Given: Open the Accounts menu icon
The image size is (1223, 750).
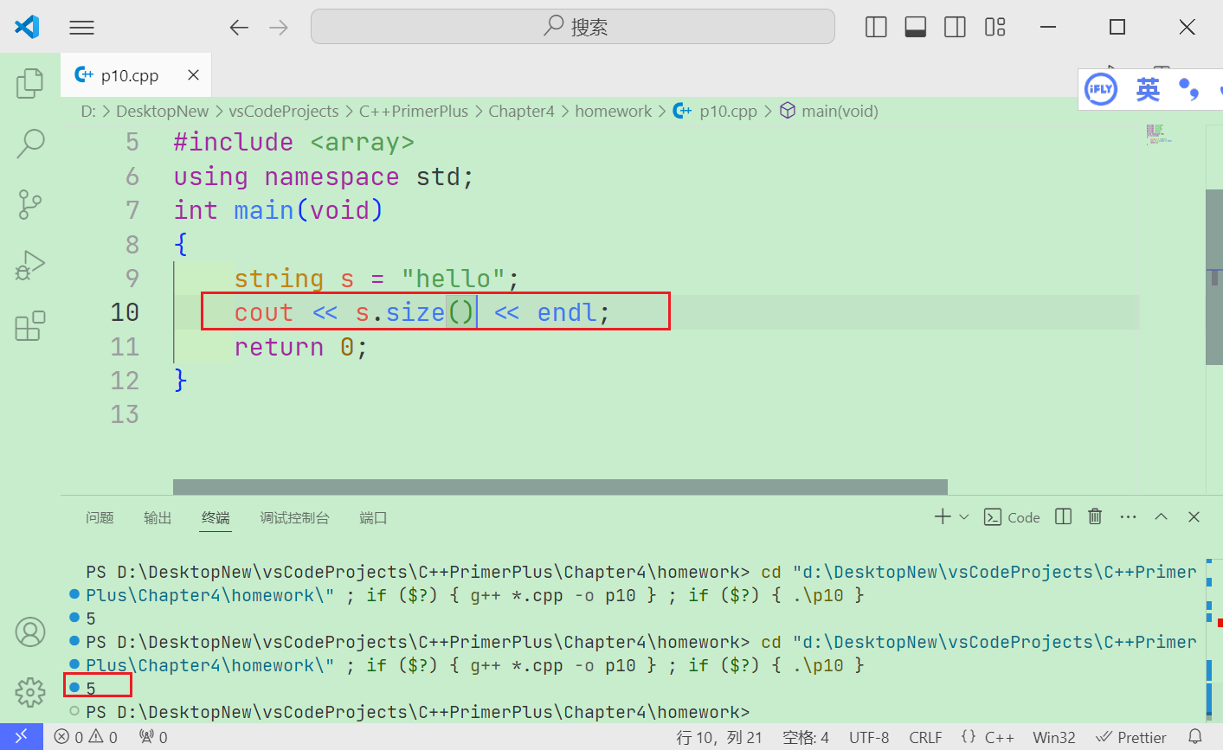Looking at the screenshot, I should [x=30, y=632].
